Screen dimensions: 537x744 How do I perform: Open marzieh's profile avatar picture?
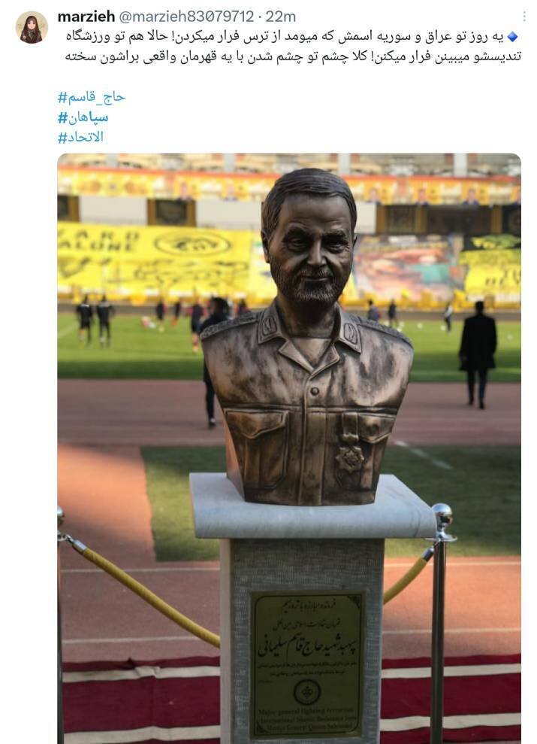pyautogui.click(x=32, y=28)
